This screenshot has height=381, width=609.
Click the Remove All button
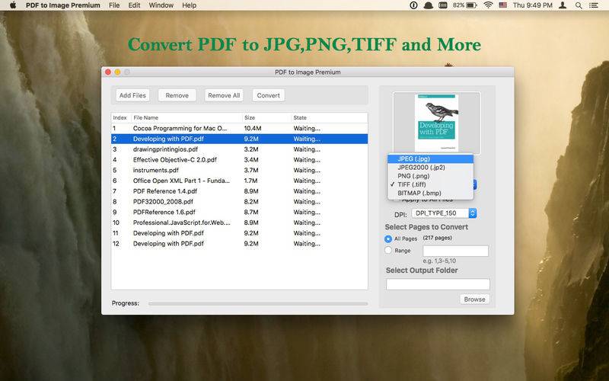[224, 95]
